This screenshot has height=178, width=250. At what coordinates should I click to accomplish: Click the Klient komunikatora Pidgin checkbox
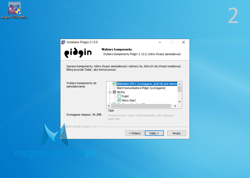coord(114,88)
